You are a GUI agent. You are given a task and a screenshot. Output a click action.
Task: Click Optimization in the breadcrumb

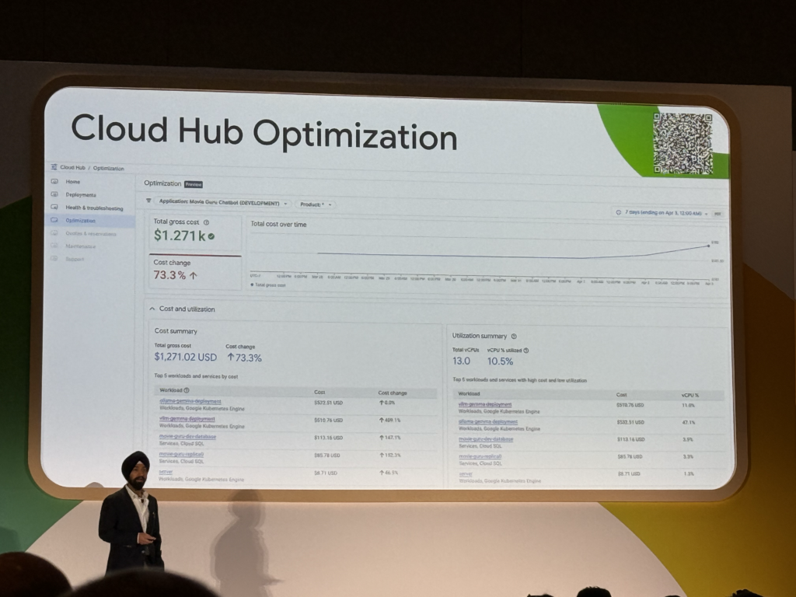pyautogui.click(x=108, y=168)
